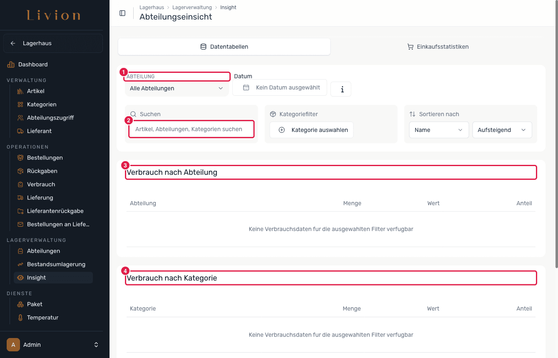Click the Abteilung column header

click(x=143, y=203)
